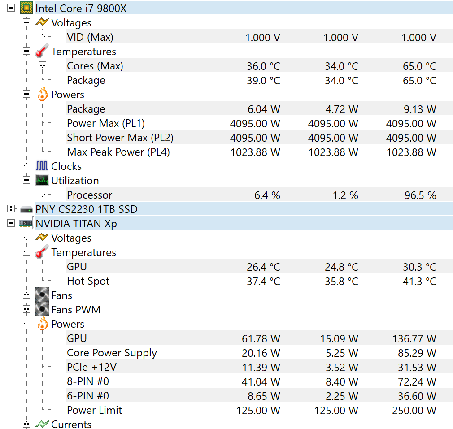Click the TITAN Xp Voltages lightning icon

tap(42, 237)
